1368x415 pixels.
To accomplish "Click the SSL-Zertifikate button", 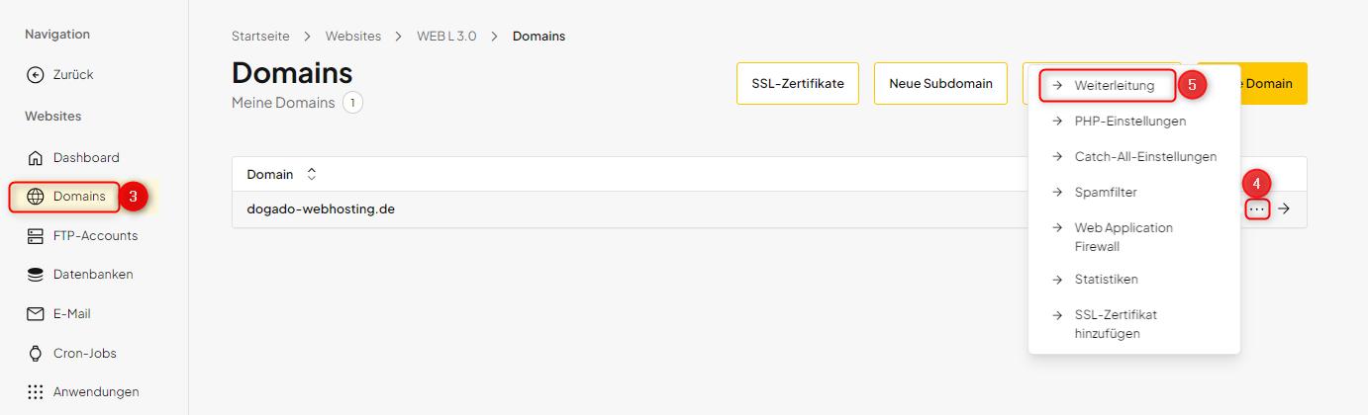I will [x=797, y=83].
